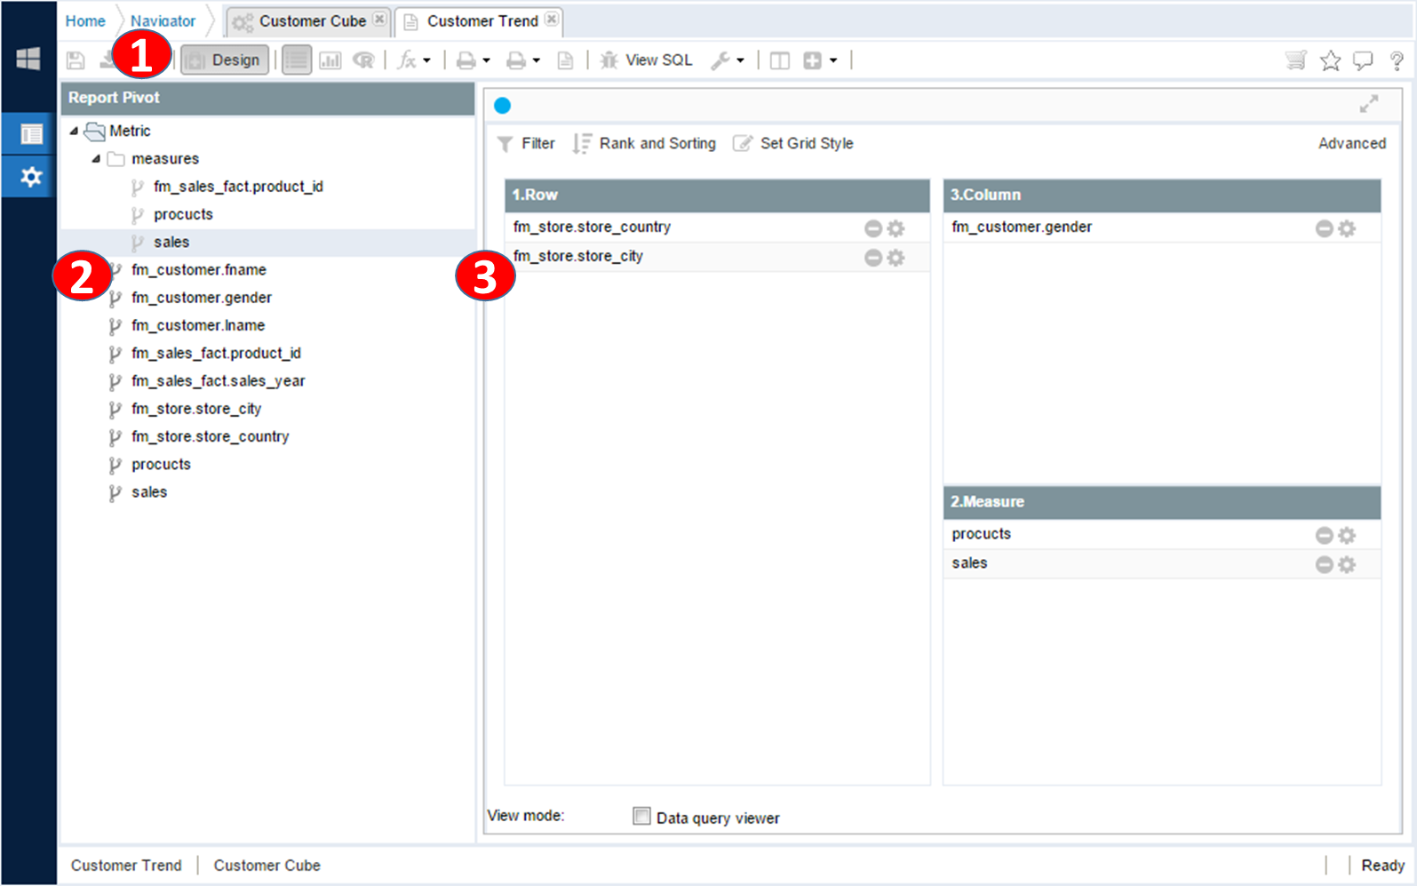Open Rank and Sorting options
Image resolution: width=1417 pixels, height=886 pixels.
point(645,143)
